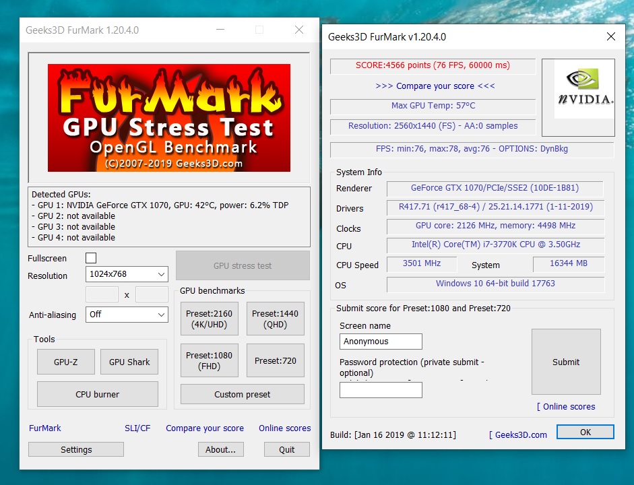Open [ Online scores link in results window
This screenshot has height=485, width=634.
point(566,407)
